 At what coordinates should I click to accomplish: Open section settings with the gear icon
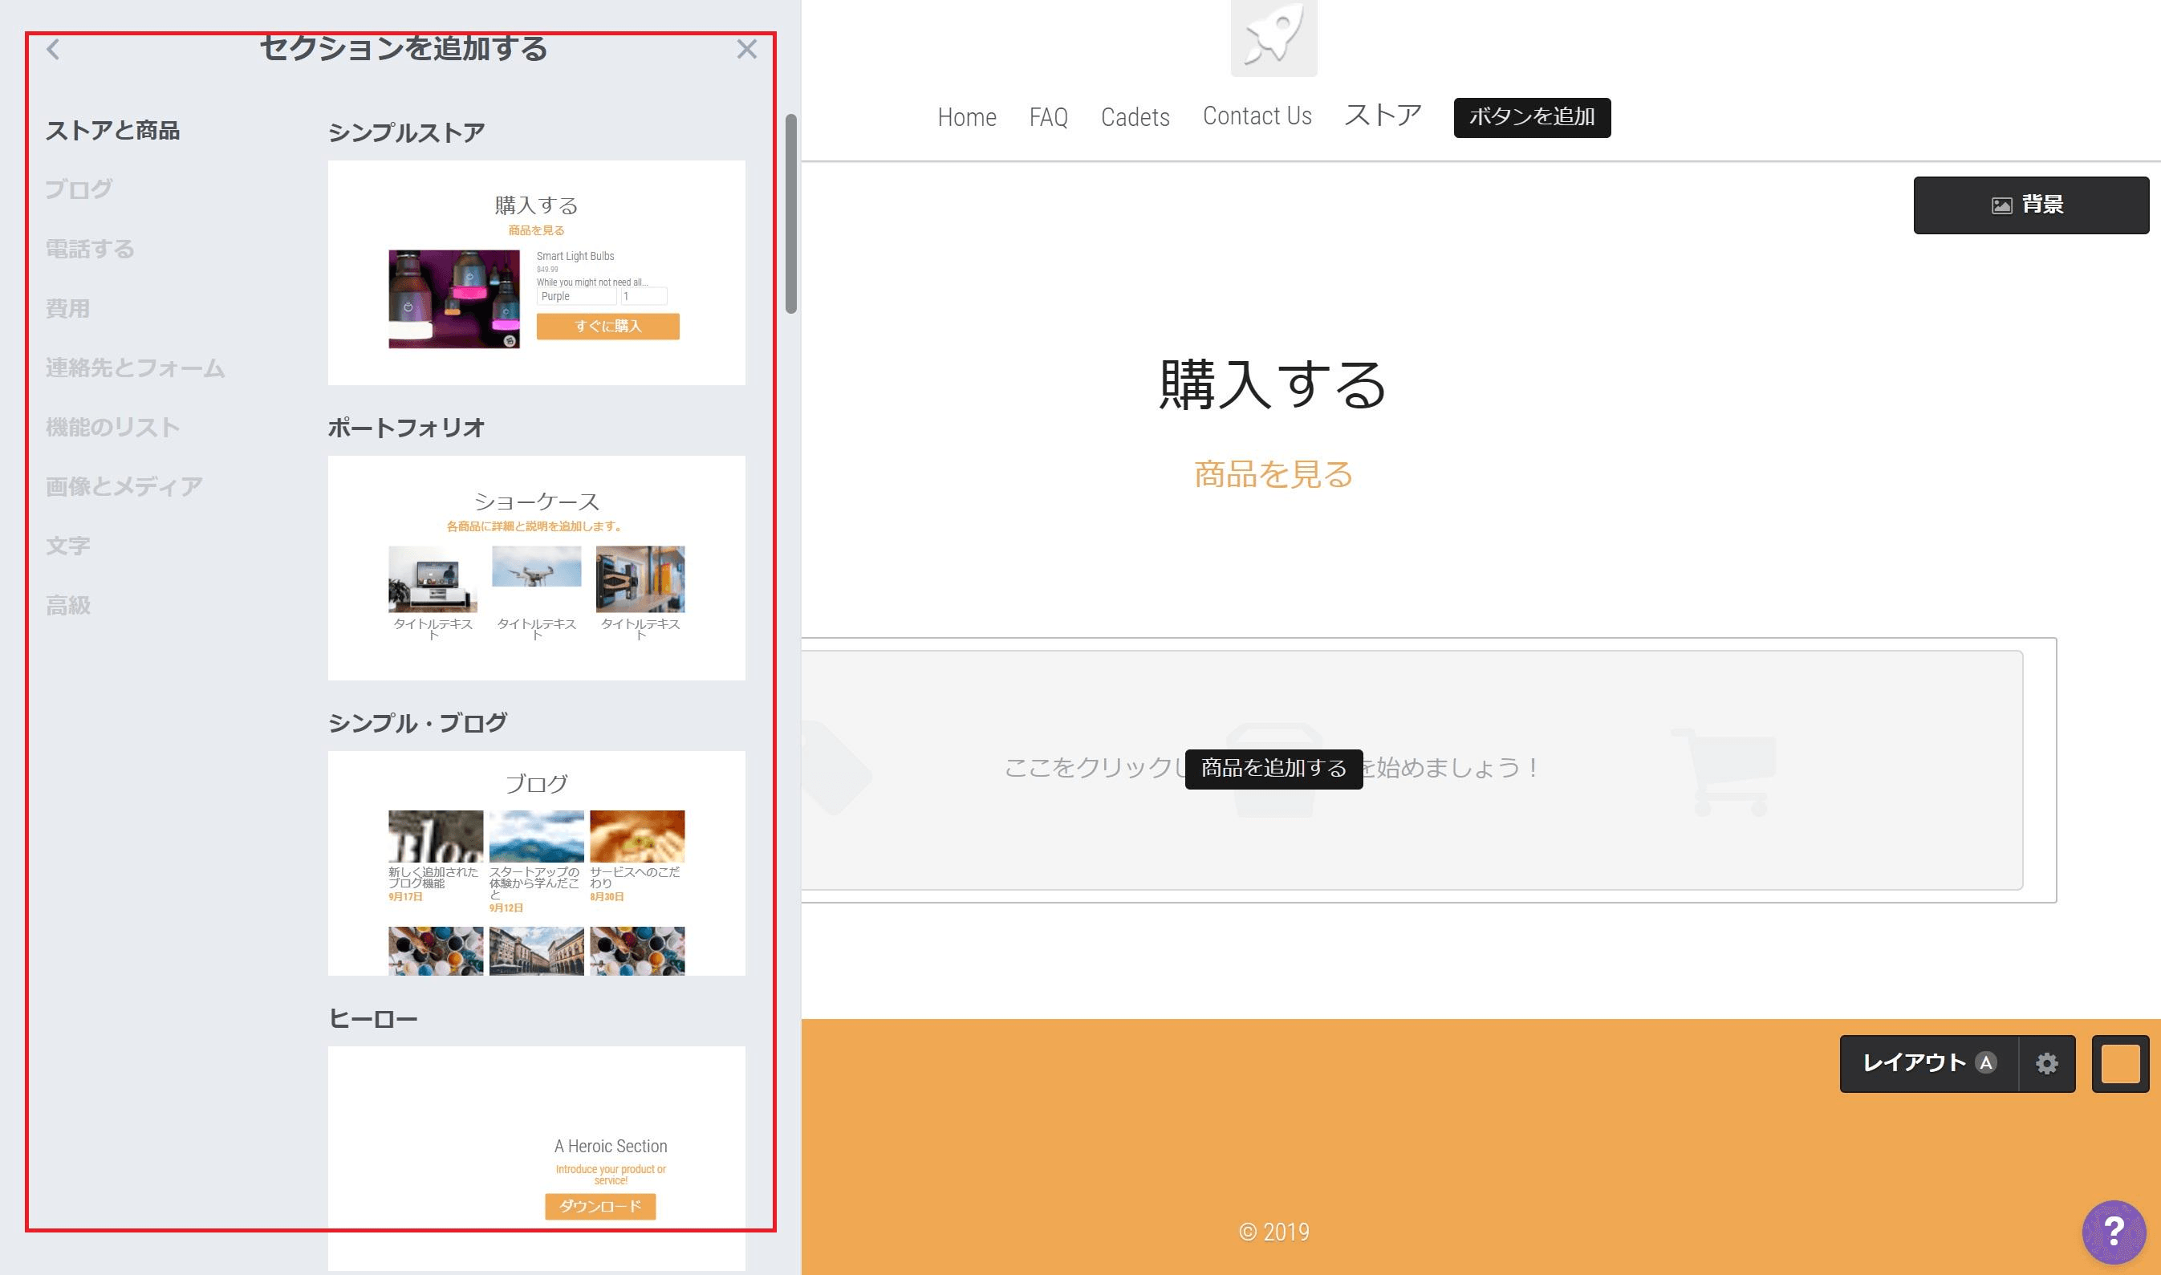point(2048,1064)
